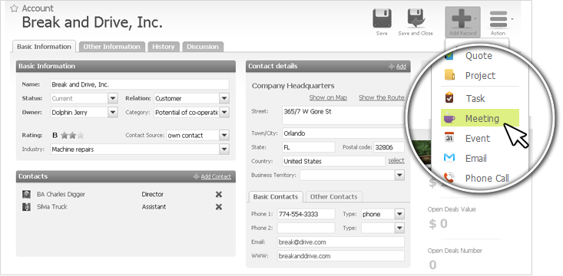Choose Phone Call in the Add Record menu
The image size is (563, 276).
point(487,178)
